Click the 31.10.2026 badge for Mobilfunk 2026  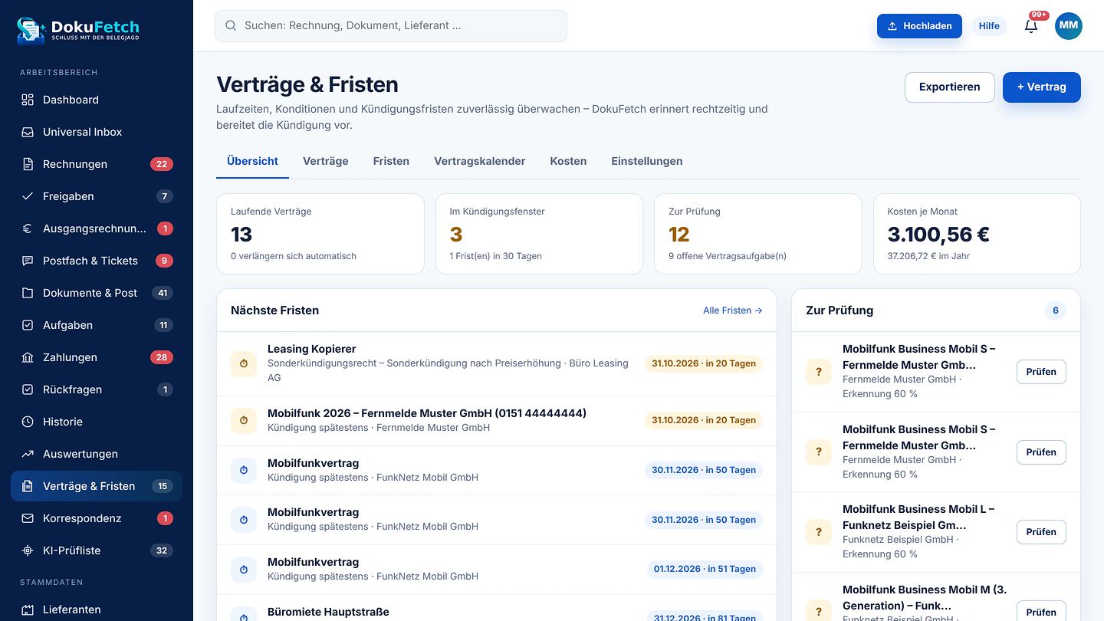[704, 420]
